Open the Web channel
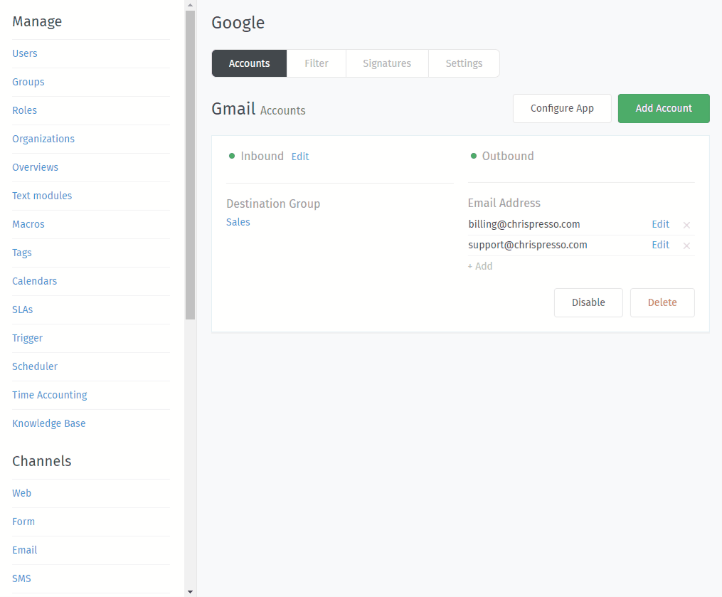 [x=21, y=493]
